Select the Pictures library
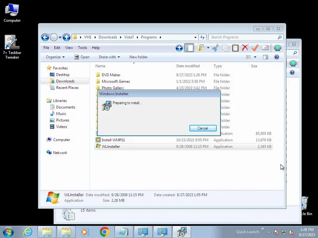 (62, 120)
